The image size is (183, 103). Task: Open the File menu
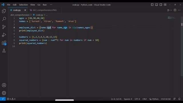pos(9,5)
